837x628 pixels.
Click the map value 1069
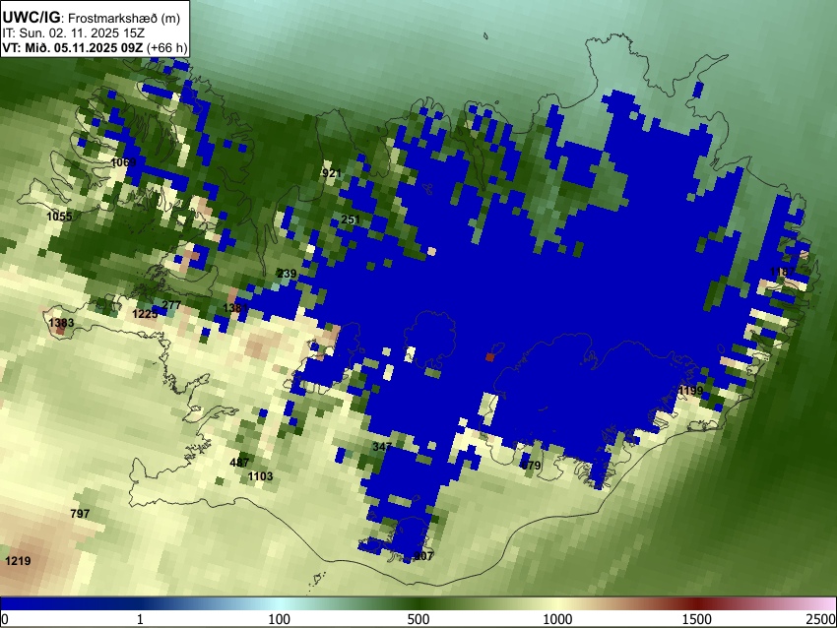pos(123,162)
